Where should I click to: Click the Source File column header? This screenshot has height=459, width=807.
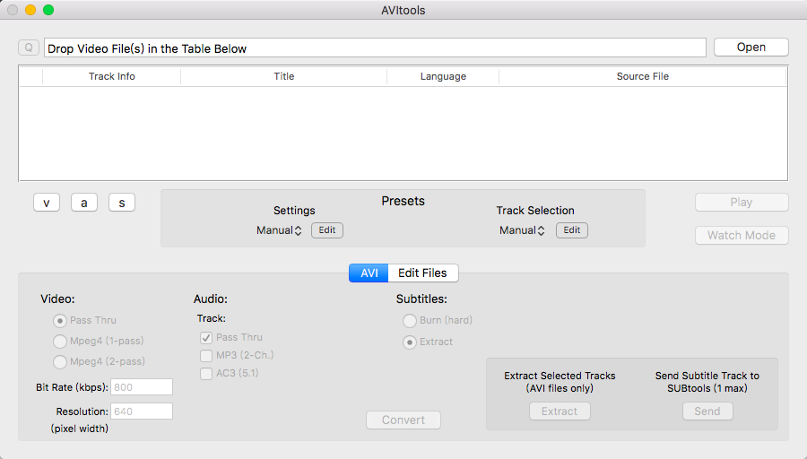[642, 77]
